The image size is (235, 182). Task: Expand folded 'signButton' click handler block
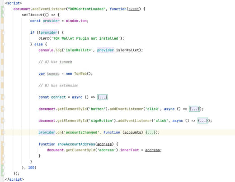[203, 121]
